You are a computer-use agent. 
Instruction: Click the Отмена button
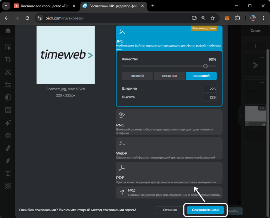[x=170, y=210]
